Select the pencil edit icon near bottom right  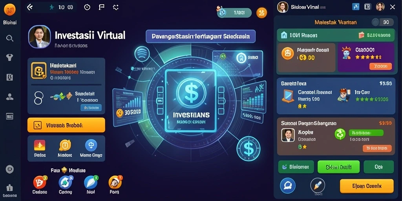318,185
